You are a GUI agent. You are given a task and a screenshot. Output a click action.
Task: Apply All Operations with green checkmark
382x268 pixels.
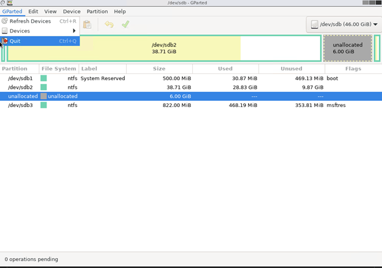pos(125,24)
